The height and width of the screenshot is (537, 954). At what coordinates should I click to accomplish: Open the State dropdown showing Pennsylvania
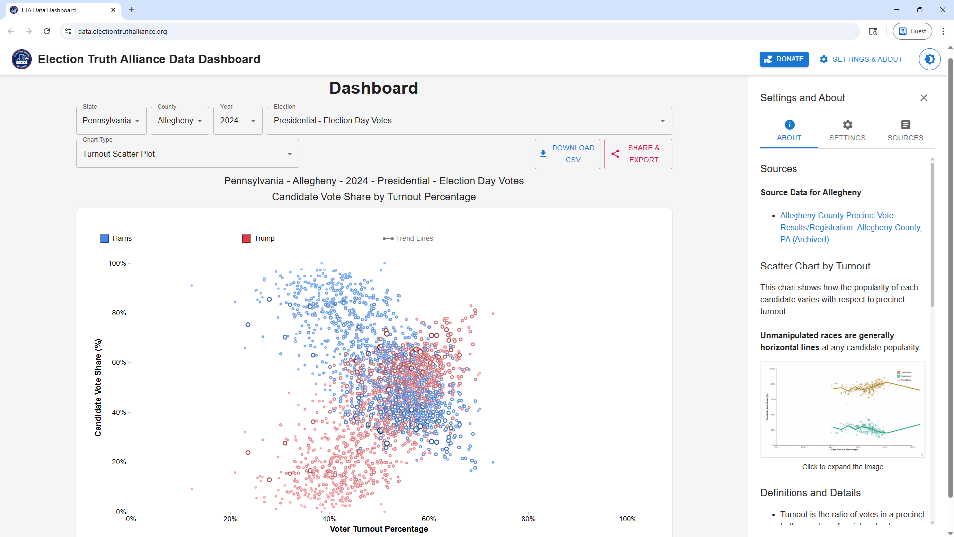[x=111, y=121]
